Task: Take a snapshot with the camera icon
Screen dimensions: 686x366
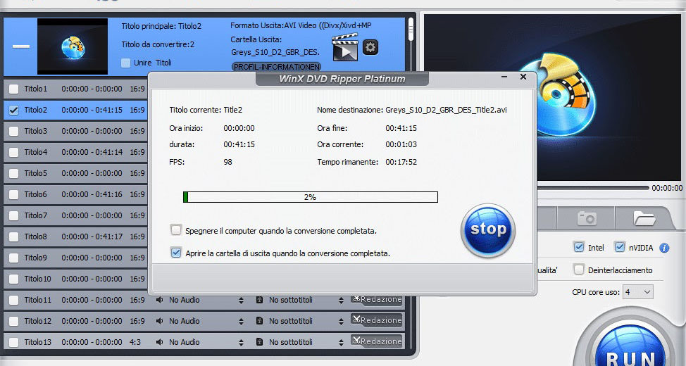Action: pos(587,218)
